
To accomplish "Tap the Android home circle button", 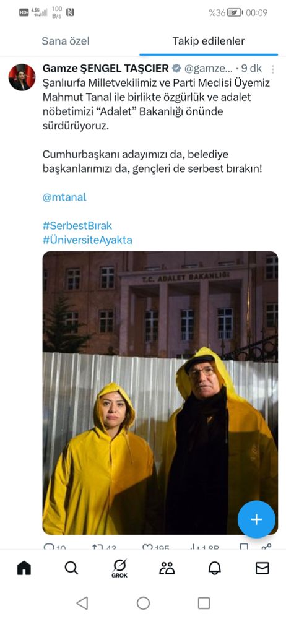I will 143,603.
